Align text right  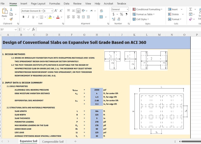78,17
